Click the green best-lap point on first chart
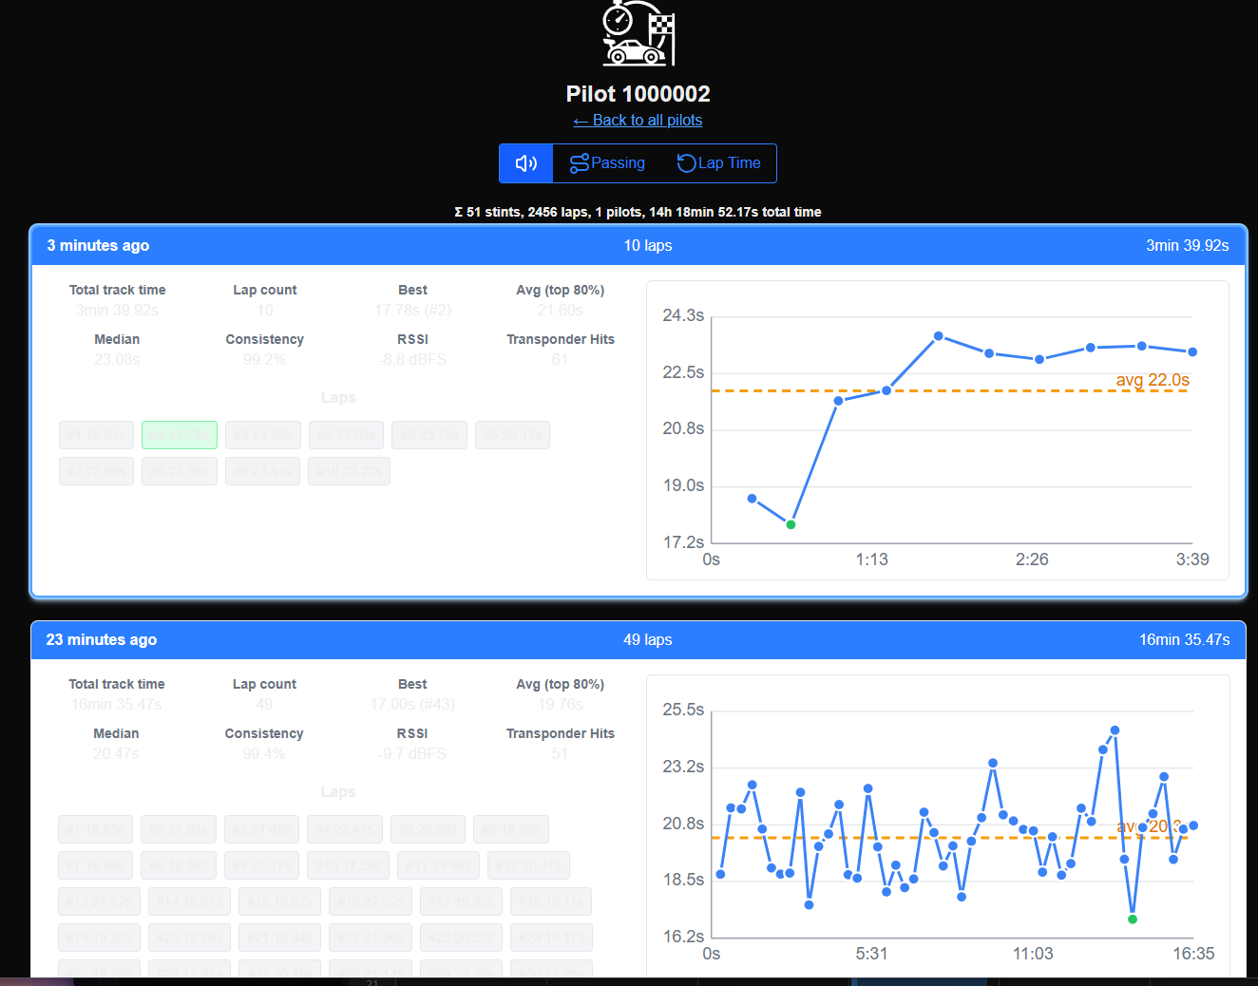This screenshot has height=986, width=1258. [x=791, y=524]
